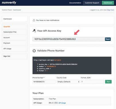Click the power icon beside Validate Phone Number

point(34,51)
